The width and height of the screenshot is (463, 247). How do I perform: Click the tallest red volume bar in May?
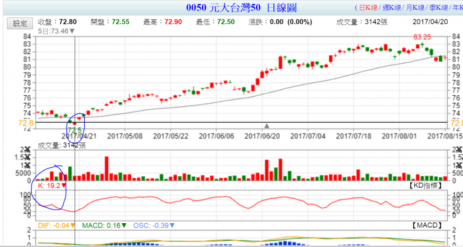(x=107, y=169)
